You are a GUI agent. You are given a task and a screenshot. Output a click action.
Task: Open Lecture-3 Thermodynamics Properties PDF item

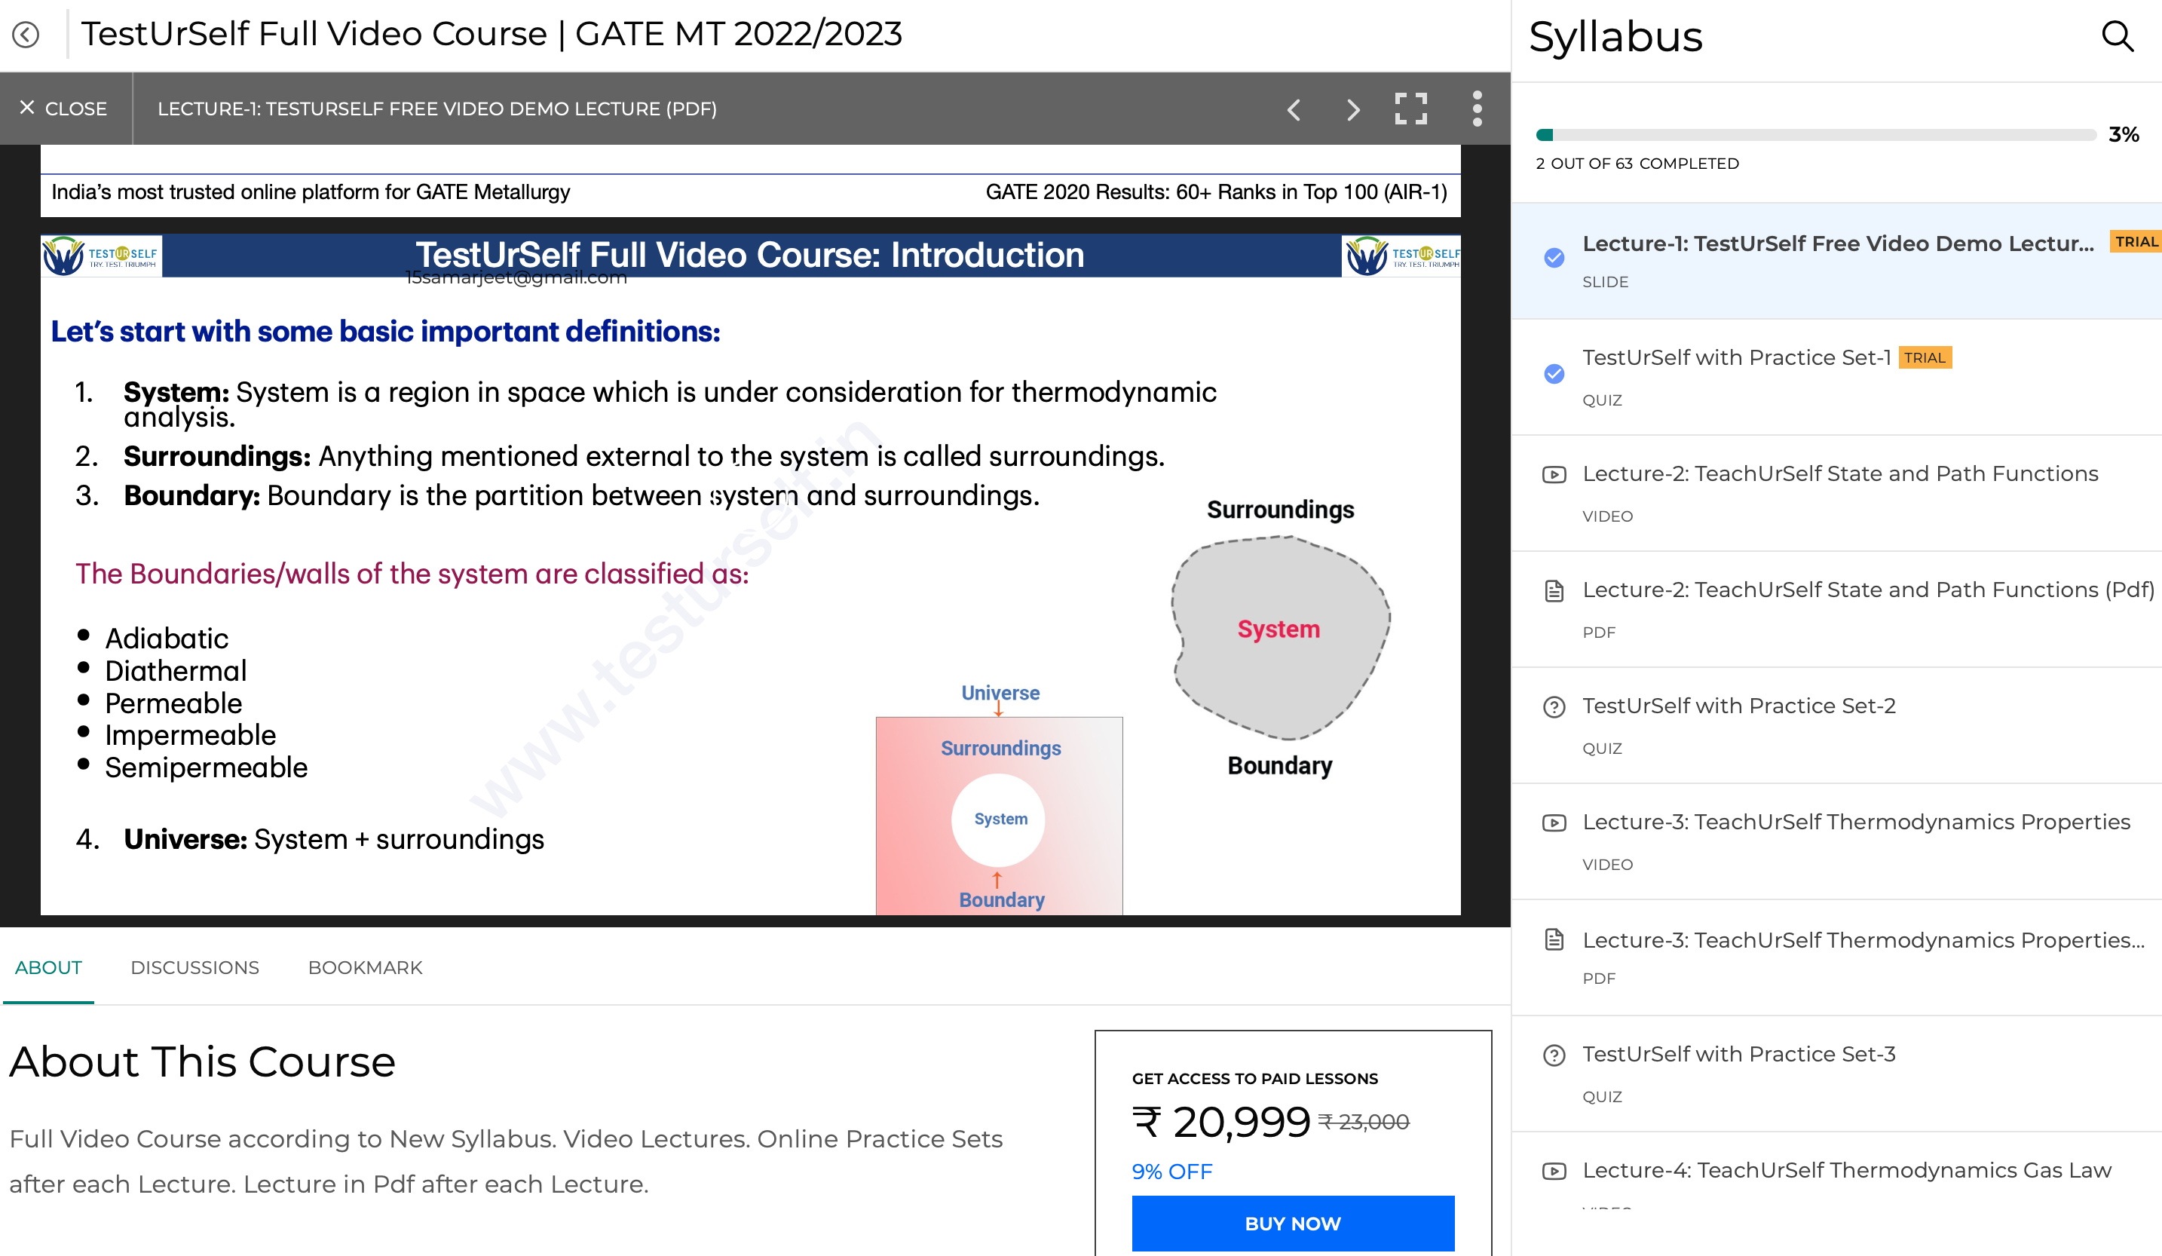pos(1837,957)
